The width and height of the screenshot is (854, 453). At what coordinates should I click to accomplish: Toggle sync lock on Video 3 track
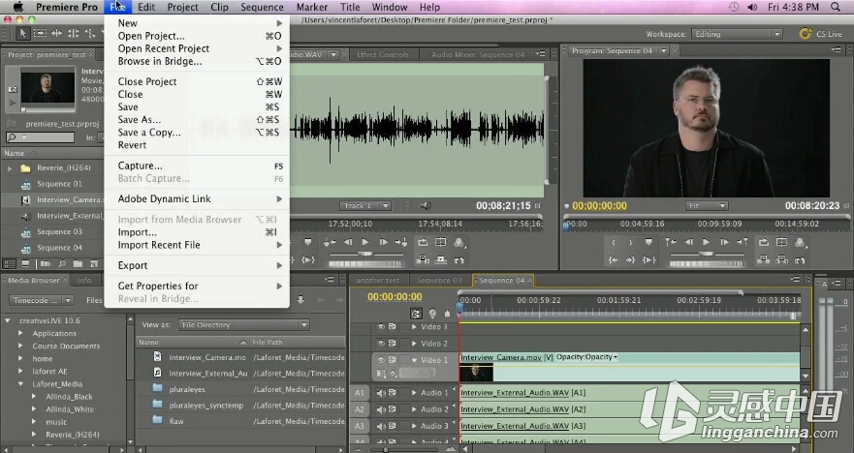(x=393, y=327)
